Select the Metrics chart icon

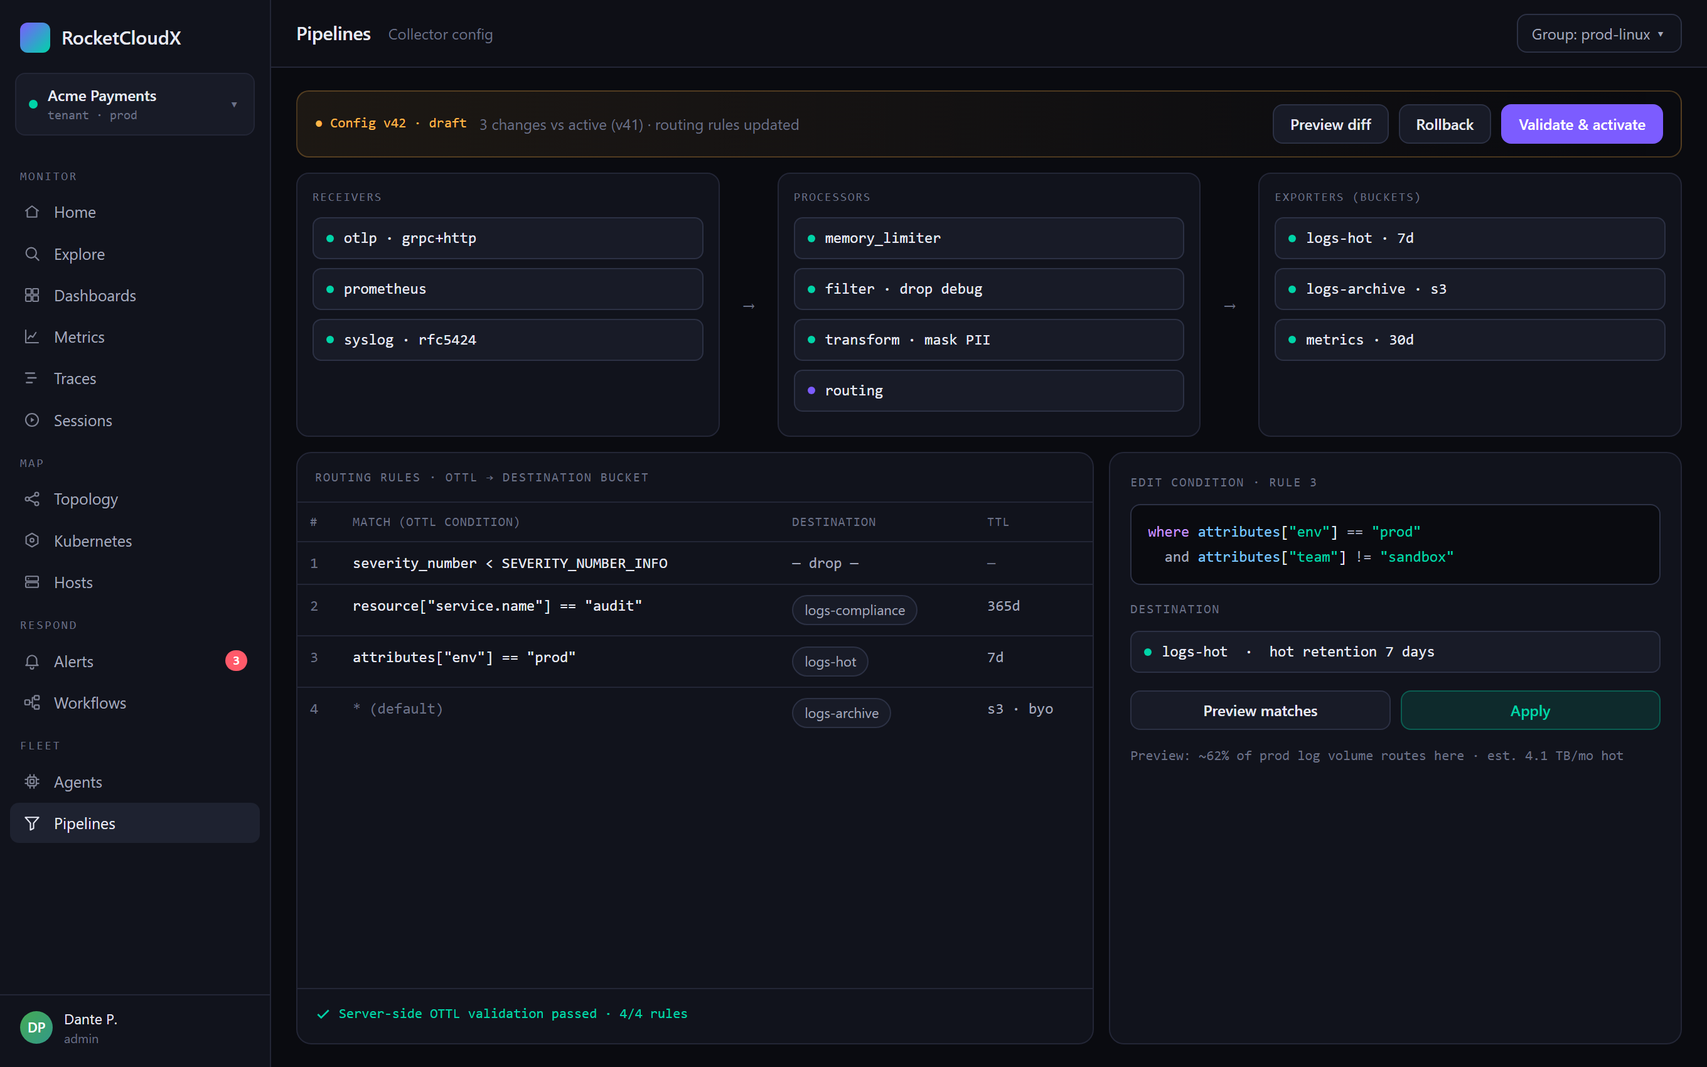click(x=32, y=336)
